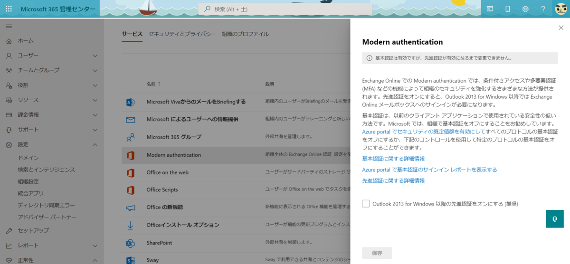Click the 説明 column header

pyautogui.click(x=269, y=84)
